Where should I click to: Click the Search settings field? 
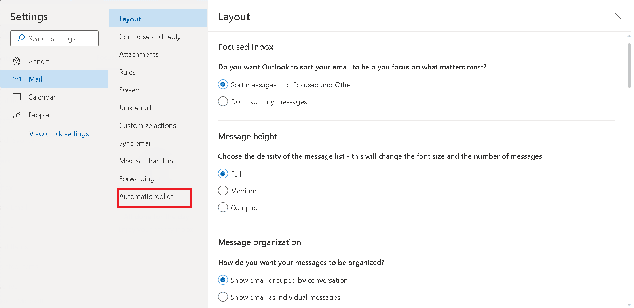click(54, 38)
